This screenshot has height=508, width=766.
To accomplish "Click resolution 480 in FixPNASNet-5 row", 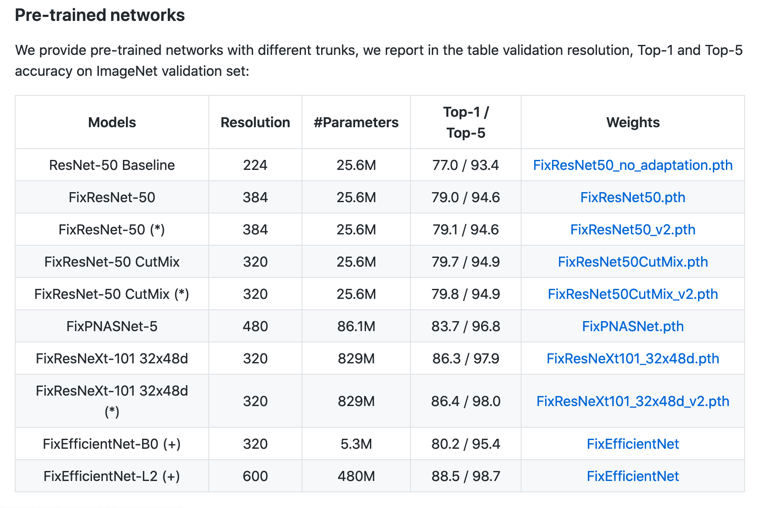I will click(255, 326).
